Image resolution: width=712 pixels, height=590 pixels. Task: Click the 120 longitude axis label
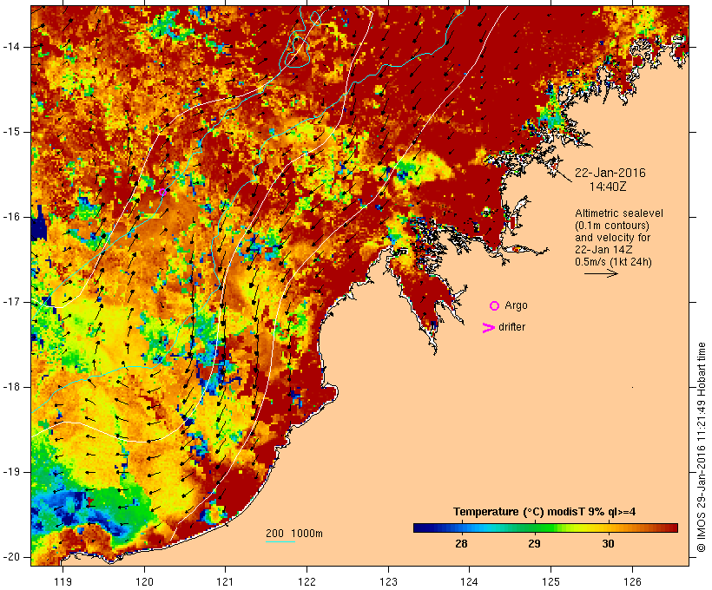click(144, 581)
